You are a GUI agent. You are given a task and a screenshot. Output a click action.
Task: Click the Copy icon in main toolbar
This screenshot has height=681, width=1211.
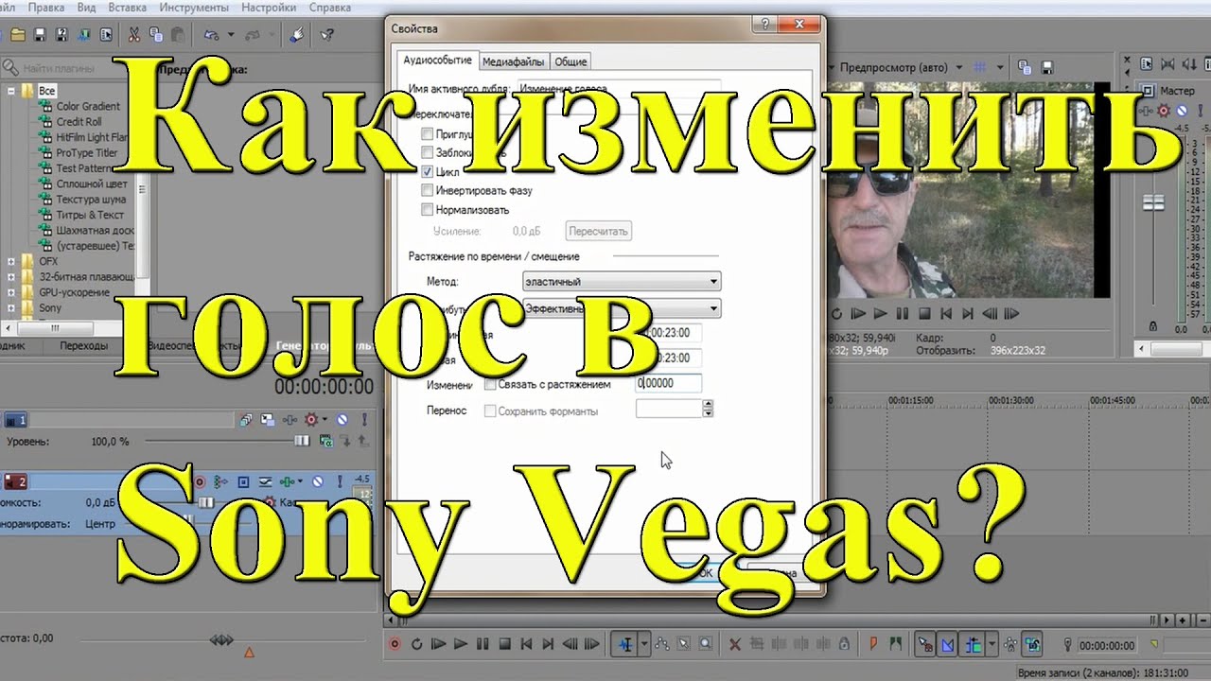155,35
